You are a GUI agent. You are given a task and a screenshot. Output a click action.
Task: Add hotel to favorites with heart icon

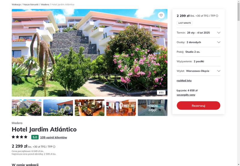[161, 15]
